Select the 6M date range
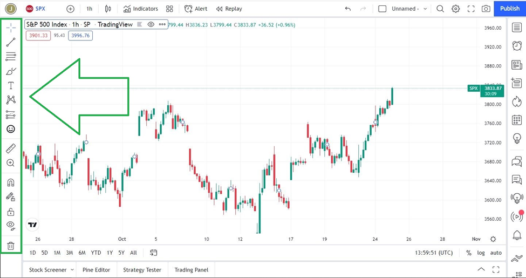The width and height of the screenshot is (526, 278). click(82, 253)
